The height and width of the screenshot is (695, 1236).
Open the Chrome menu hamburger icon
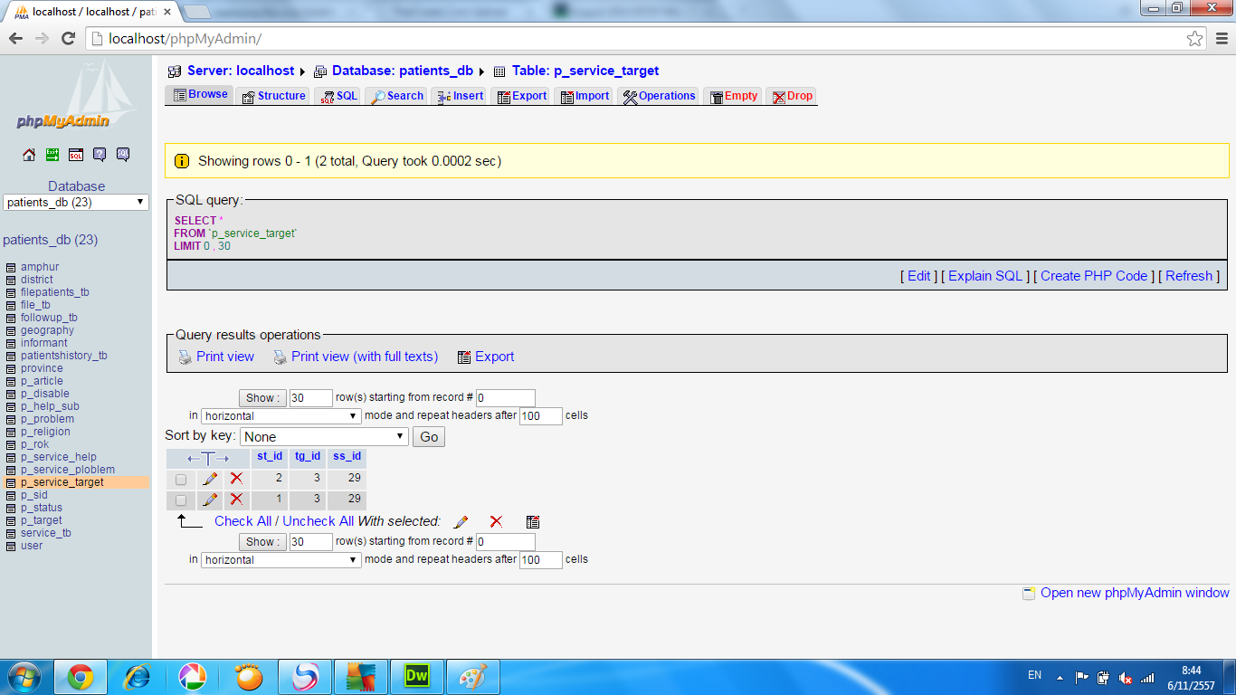[1221, 38]
